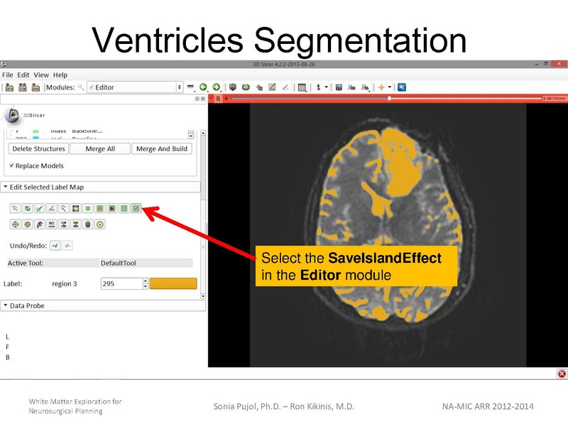Click the module search magnifier icon

81,87
